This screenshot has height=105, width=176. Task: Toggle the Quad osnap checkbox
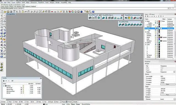click(49, 102)
